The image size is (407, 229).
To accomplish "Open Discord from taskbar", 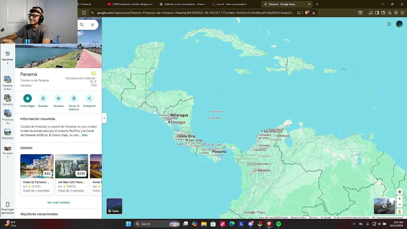I will coord(251,224).
